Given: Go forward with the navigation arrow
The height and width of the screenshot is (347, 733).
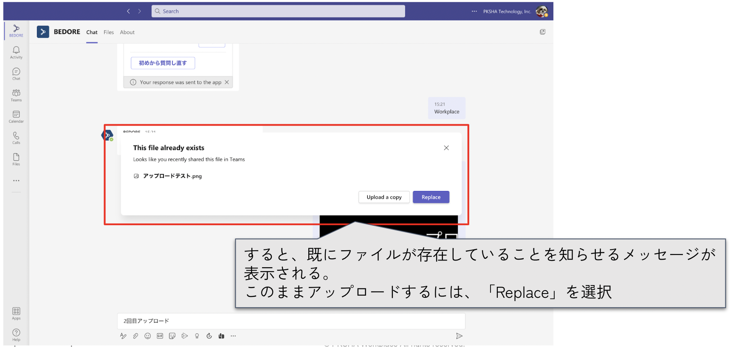Looking at the screenshot, I should click(139, 11).
